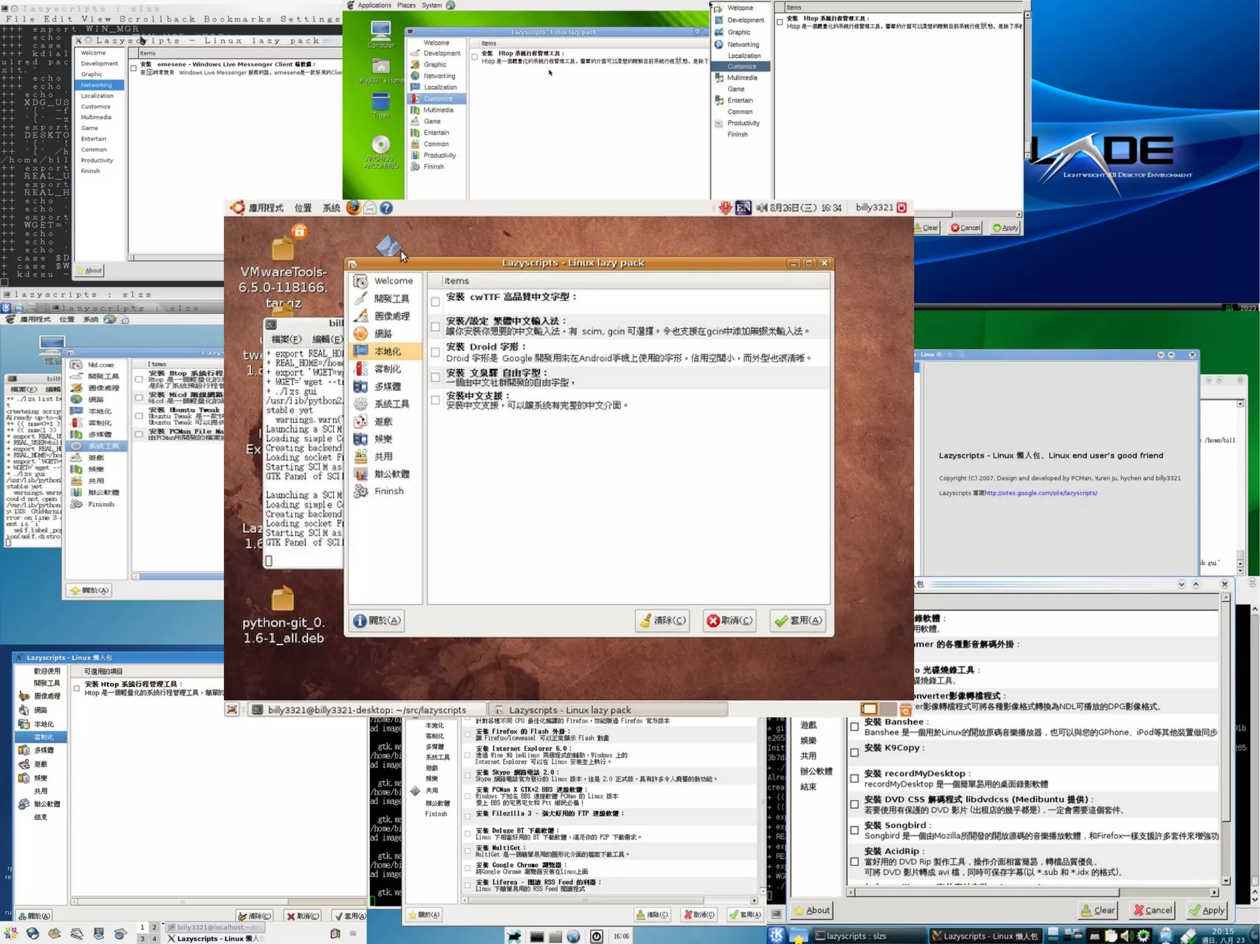Select 本地化 category in front window
The image size is (1260, 944).
click(x=386, y=351)
